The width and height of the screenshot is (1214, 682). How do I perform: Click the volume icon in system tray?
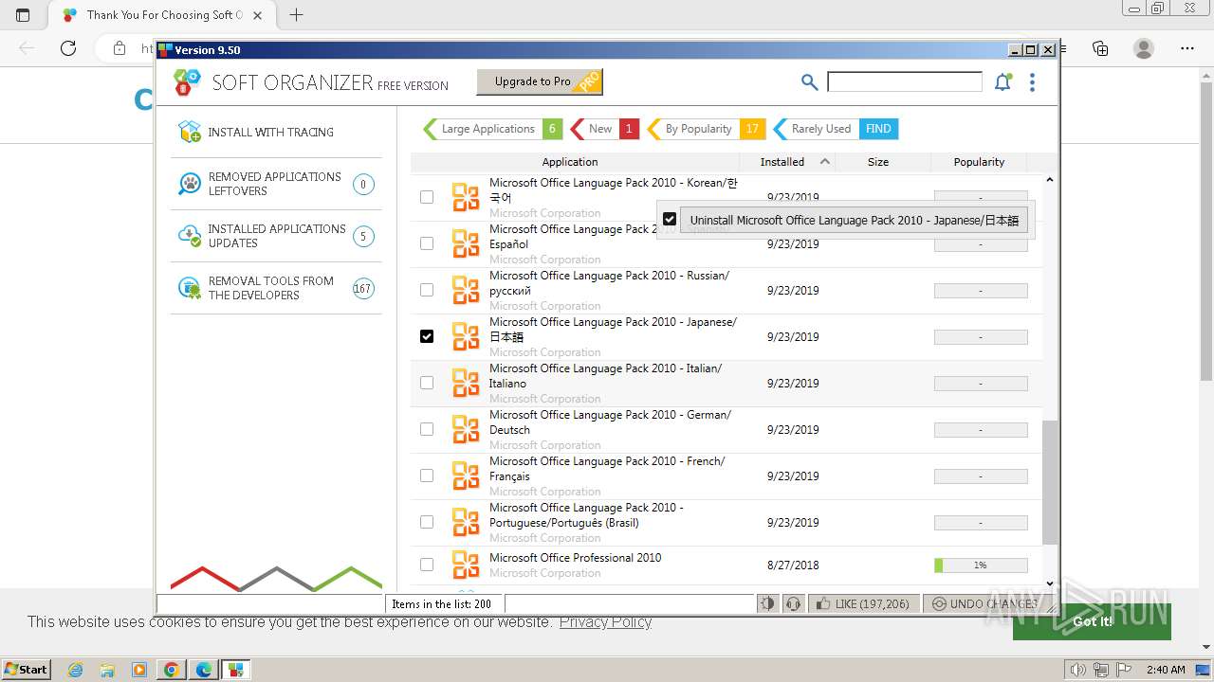click(x=1078, y=670)
